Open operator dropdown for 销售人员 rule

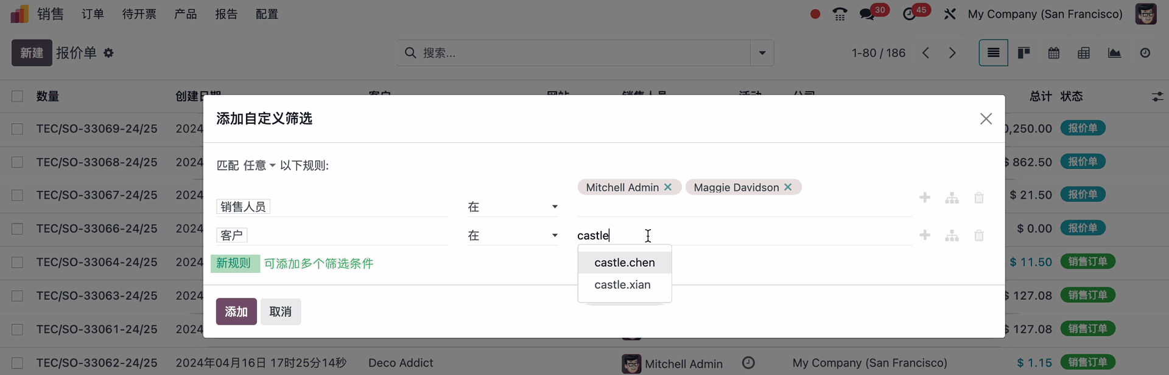click(512, 207)
